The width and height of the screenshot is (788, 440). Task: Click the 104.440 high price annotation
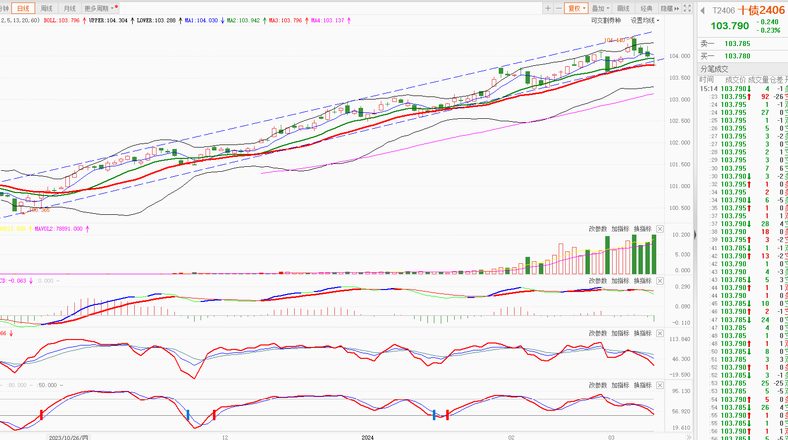coord(614,40)
